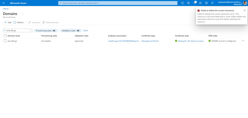The image size is (248, 118).
Task: Click the Validation state column header
Action: tap(81, 36)
